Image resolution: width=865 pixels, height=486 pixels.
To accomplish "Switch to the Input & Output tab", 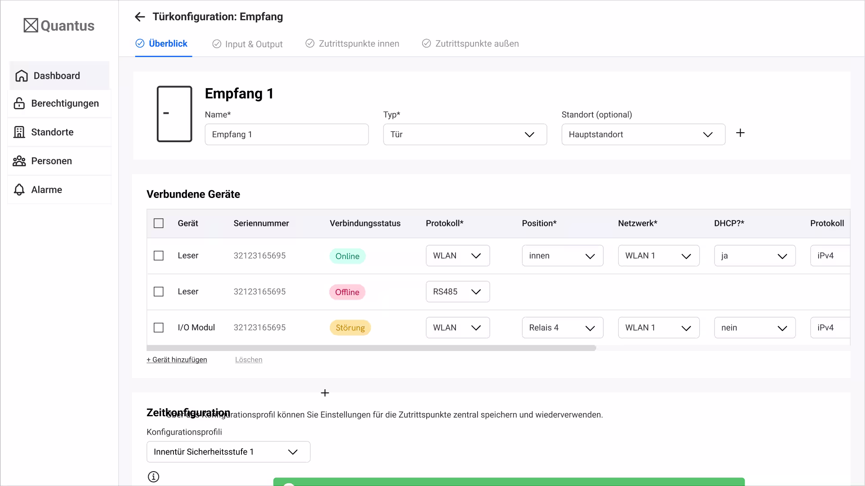I will tap(248, 44).
